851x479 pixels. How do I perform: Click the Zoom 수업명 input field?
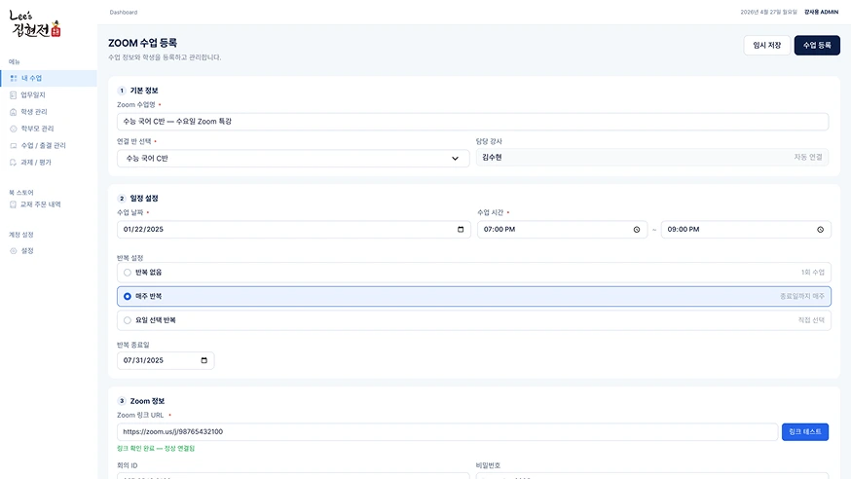(472, 122)
